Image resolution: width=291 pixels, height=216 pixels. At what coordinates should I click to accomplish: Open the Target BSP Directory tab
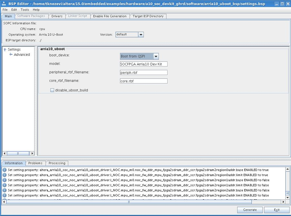click(148, 16)
